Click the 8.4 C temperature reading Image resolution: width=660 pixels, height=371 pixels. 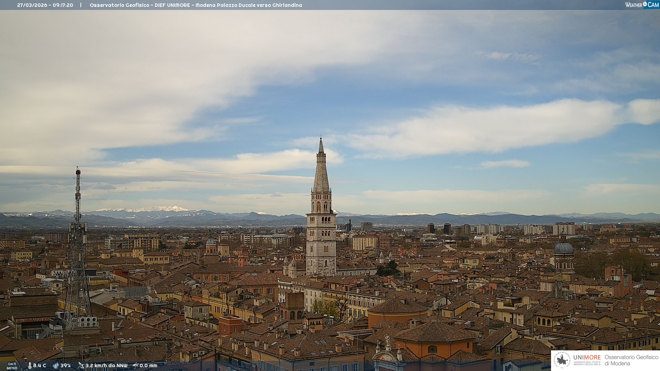point(40,366)
